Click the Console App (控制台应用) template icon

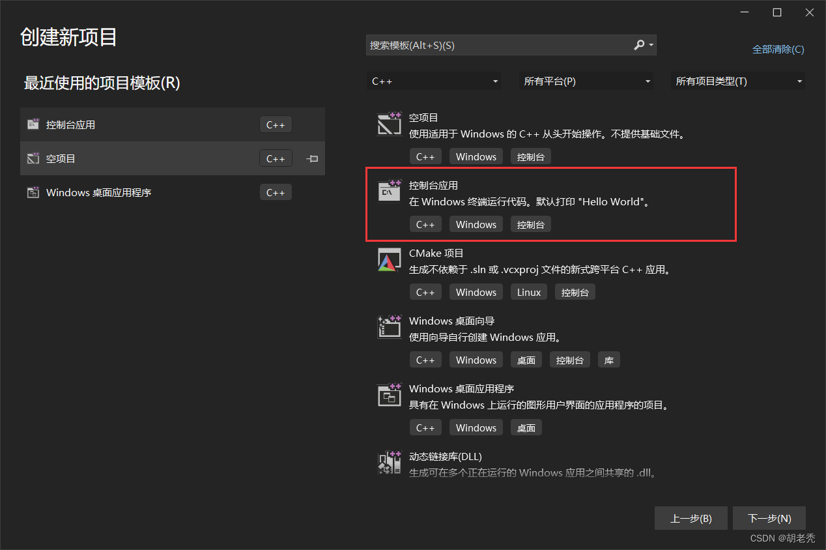390,192
